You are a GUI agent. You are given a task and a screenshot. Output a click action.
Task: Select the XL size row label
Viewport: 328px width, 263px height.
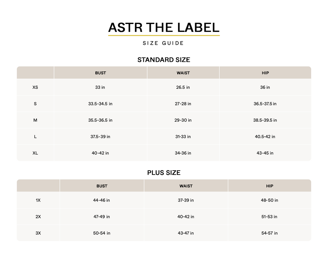tap(35, 153)
